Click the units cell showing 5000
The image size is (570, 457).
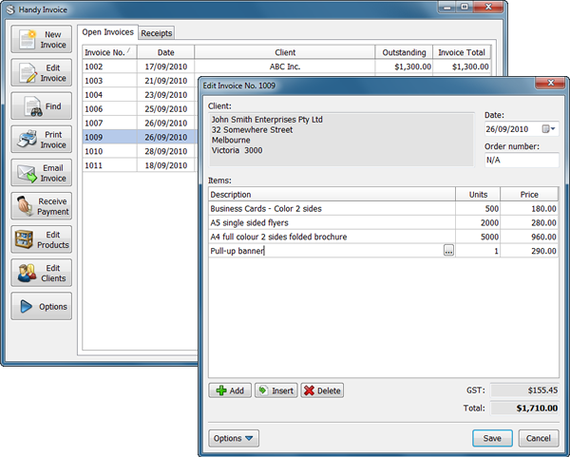[x=478, y=237]
